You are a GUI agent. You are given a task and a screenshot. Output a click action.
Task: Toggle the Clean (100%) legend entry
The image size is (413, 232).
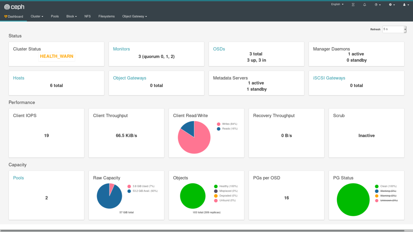pyautogui.click(x=385, y=186)
